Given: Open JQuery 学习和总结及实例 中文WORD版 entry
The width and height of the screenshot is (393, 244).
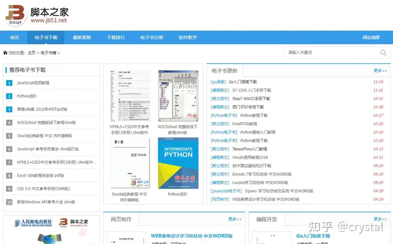Looking at the screenshot, I should pyautogui.click(x=279, y=191).
